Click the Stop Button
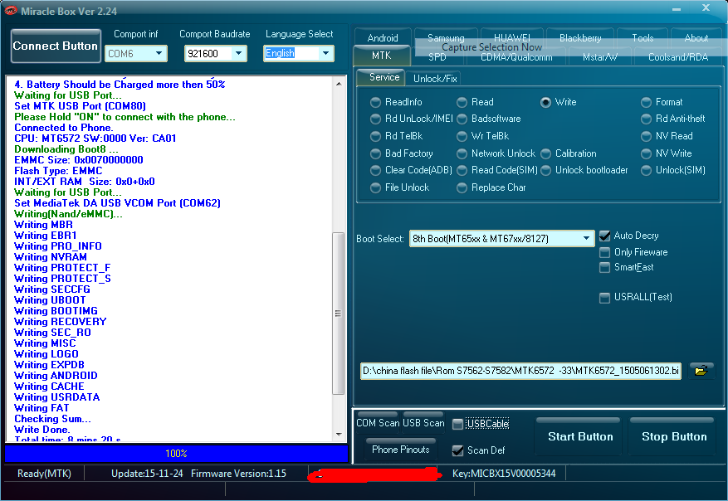Image resolution: width=728 pixels, height=501 pixels. pyautogui.click(x=674, y=436)
